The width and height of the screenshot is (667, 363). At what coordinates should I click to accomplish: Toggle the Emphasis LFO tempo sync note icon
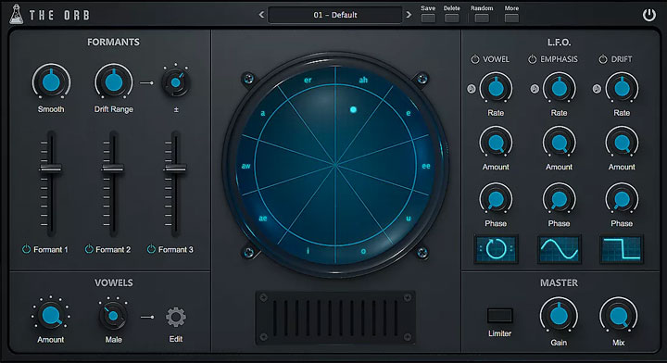535,89
